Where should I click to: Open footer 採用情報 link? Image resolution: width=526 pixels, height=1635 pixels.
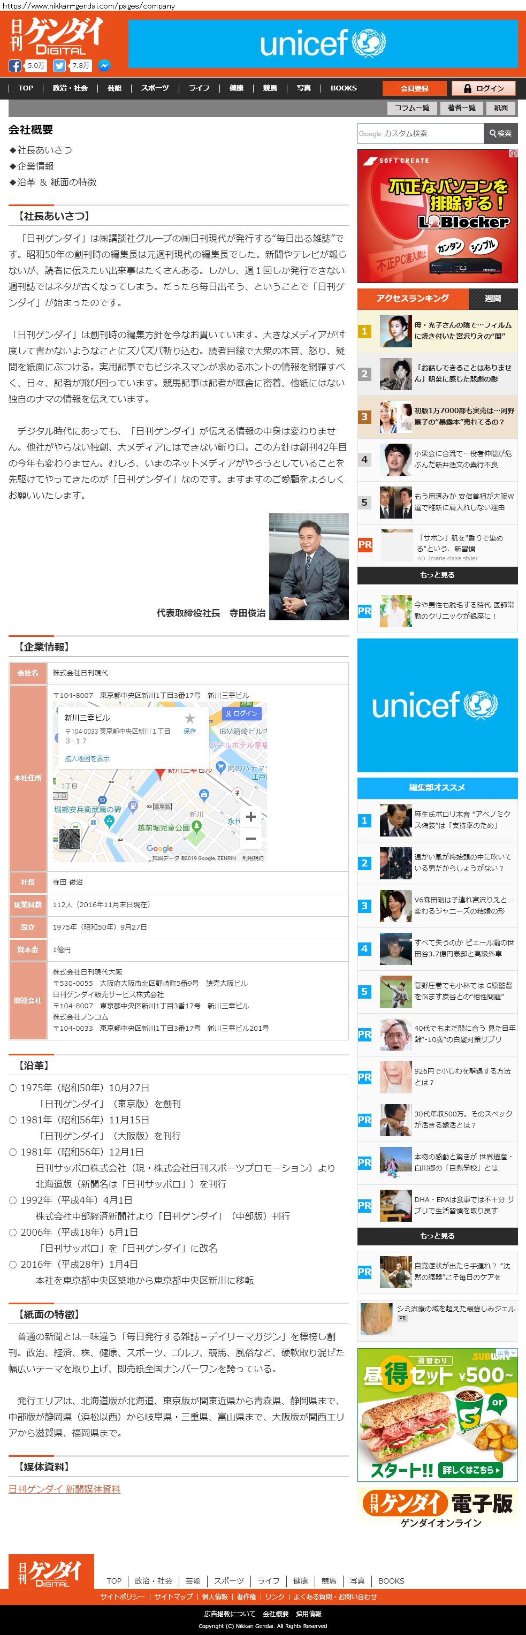(308, 1614)
